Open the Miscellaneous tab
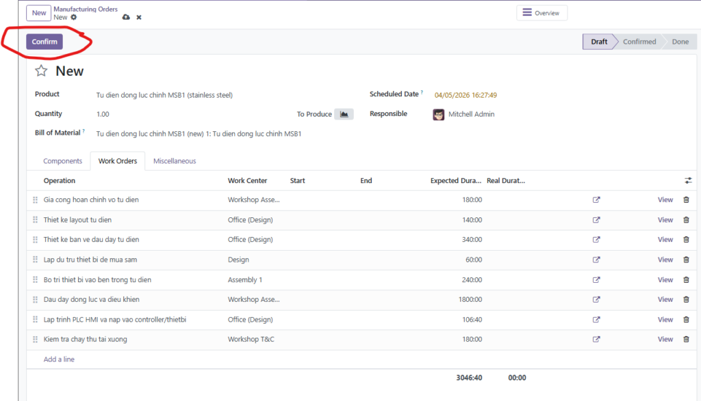The width and height of the screenshot is (701, 401). click(x=175, y=161)
